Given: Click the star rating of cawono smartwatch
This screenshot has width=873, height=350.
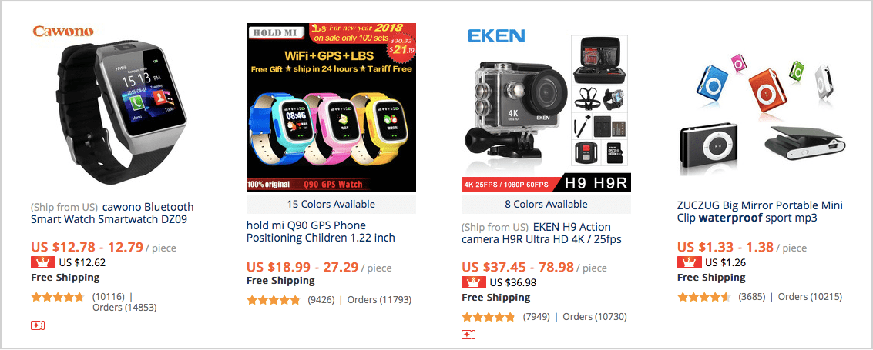Looking at the screenshot, I should click(58, 297).
